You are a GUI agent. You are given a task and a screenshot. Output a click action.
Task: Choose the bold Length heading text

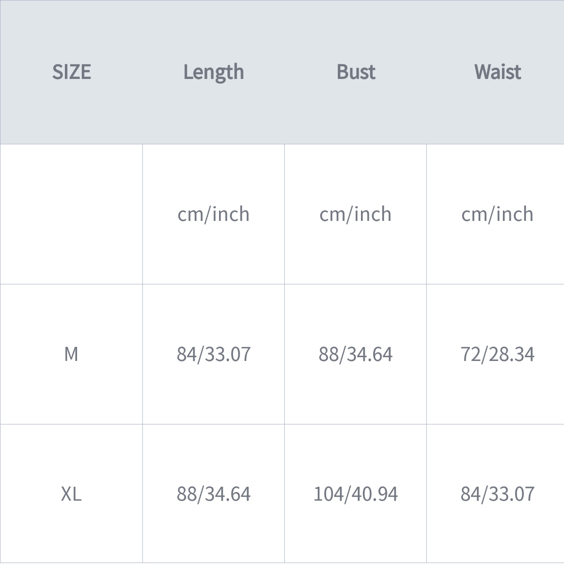213,72
